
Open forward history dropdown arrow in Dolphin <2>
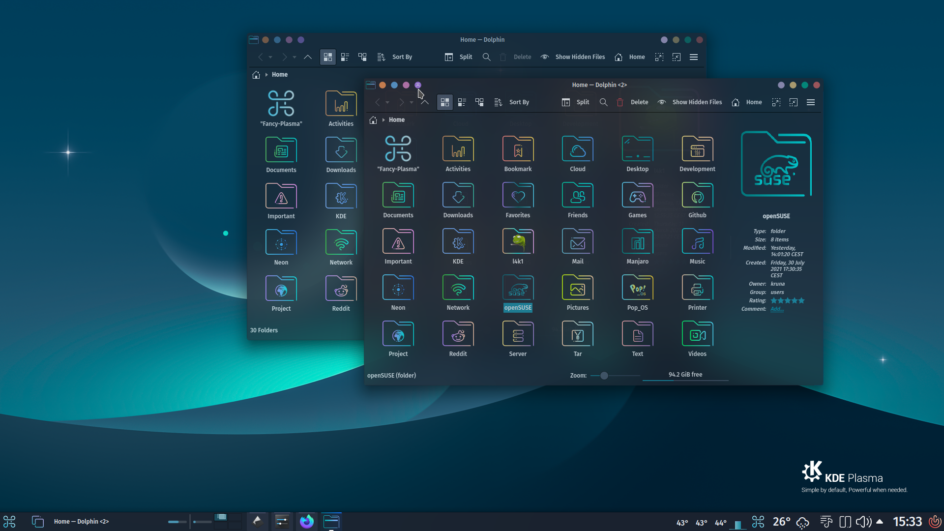point(412,102)
